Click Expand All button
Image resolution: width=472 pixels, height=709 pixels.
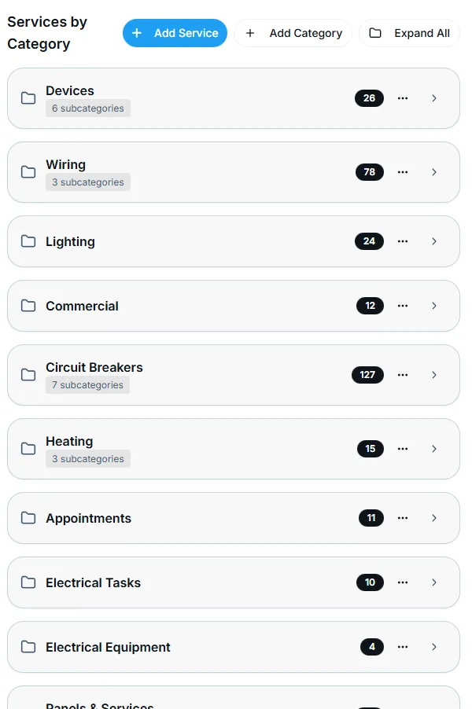(x=410, y=33)
